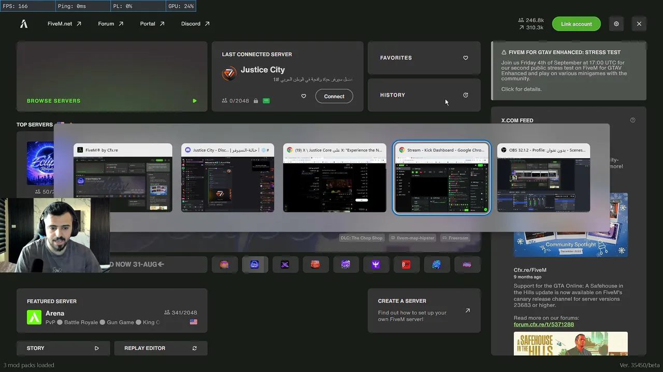663x372 pixels.
Task: Switch to the OBS 32.1.2 window
Action: point(543,178)
